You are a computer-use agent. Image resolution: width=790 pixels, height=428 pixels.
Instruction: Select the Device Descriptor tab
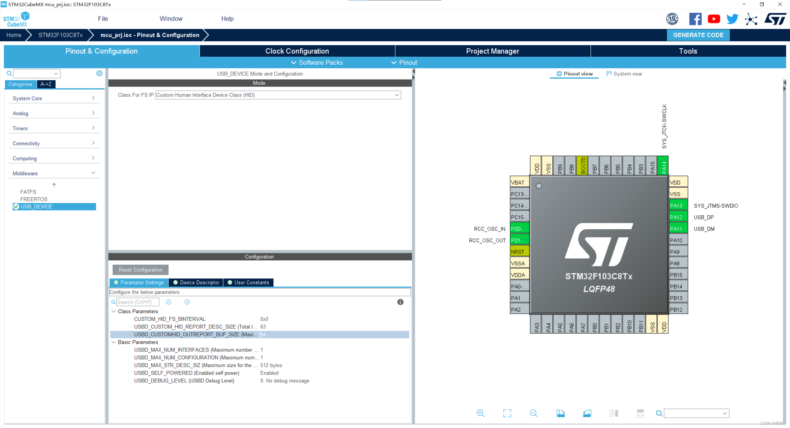199,282
